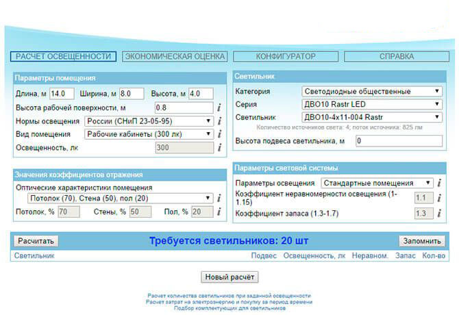Open the КОНФИГУРАТОР tab
The width and height of the screenshot is (459, 315).
coord(286,57)
